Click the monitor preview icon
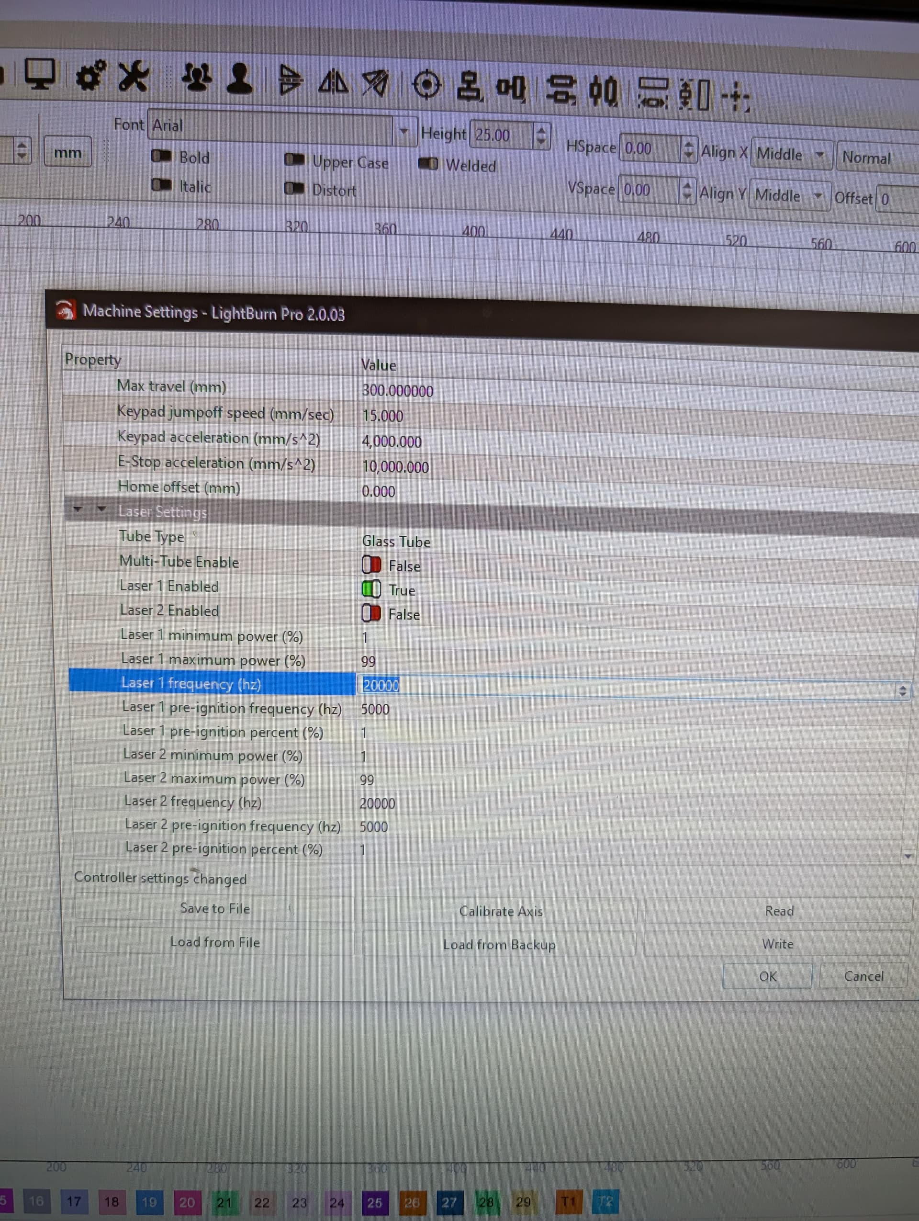 click(x=40, y=73)
